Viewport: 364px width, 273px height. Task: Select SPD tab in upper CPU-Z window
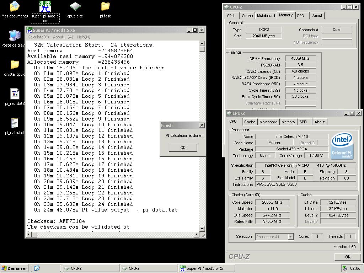(300, 16)
